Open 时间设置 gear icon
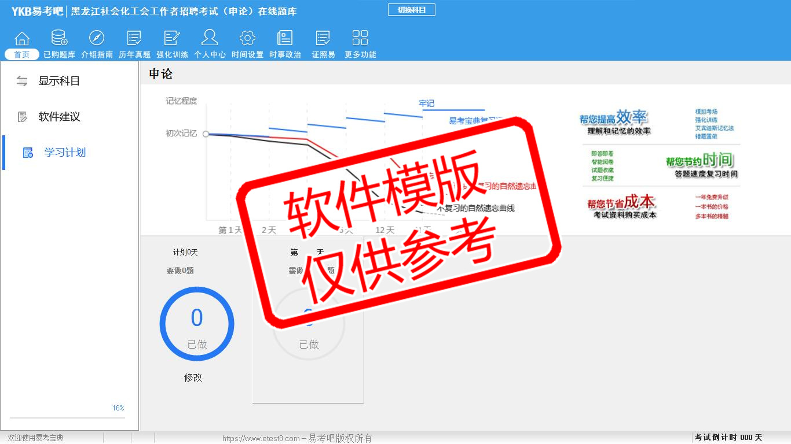 [247, 39]
